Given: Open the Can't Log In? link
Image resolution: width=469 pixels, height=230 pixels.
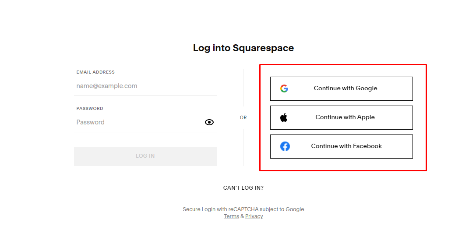Looking at the screenshot, I should pos(243,188).
